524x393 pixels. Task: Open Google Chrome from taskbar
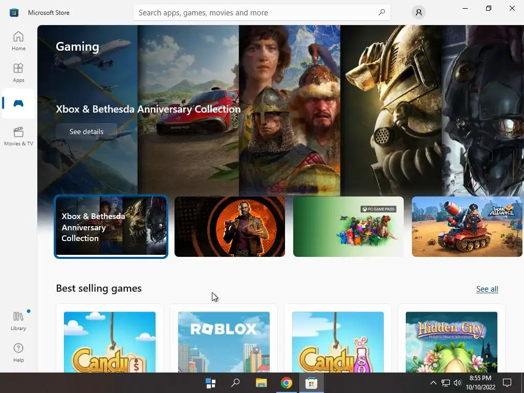pos(287,383)
